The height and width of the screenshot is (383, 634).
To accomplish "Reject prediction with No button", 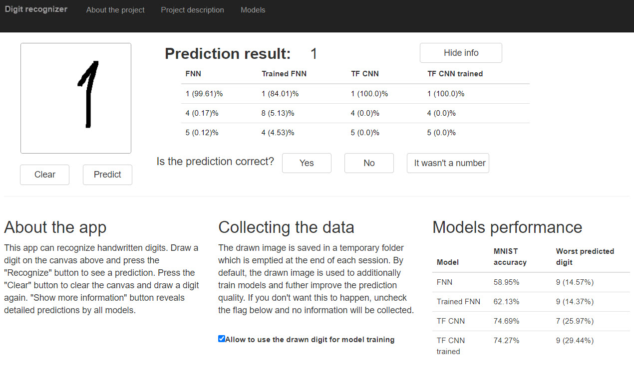I will [369, 163].
